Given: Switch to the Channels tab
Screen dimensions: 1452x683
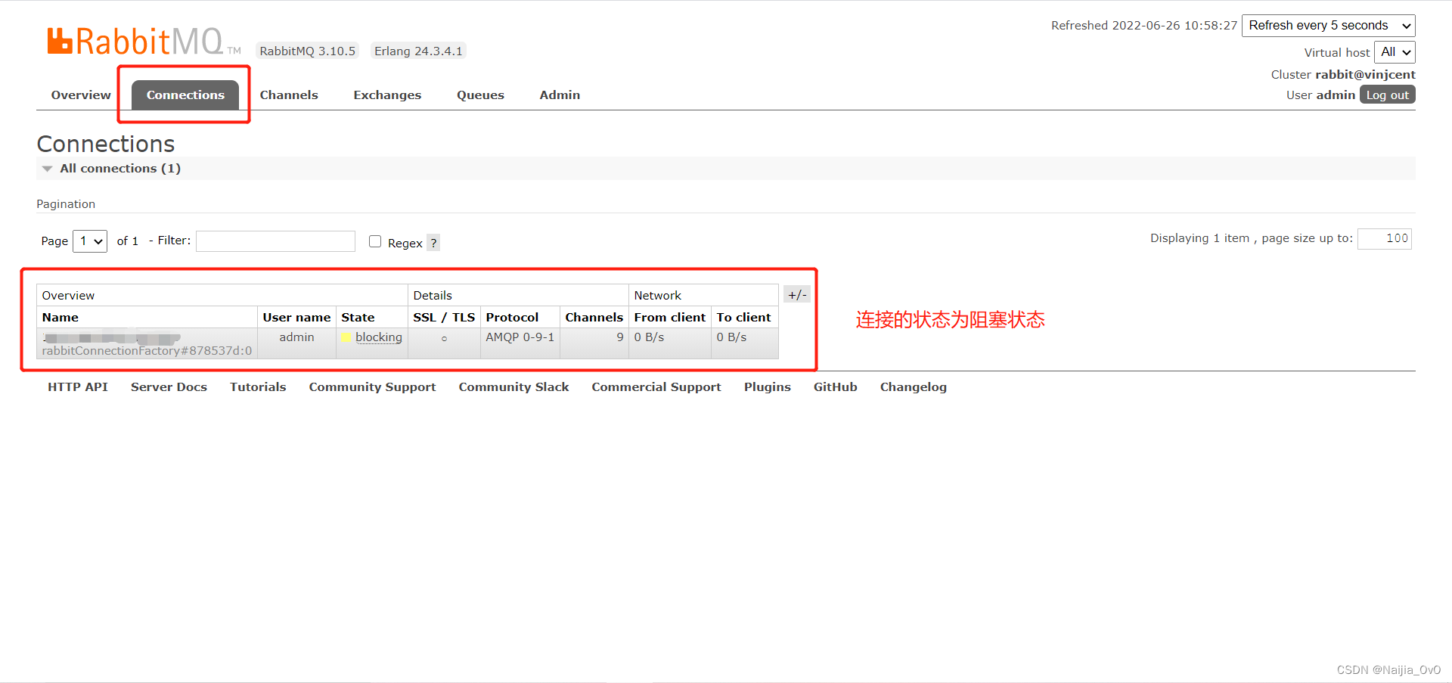Looking at the screenshot, I should click(289, 95).
